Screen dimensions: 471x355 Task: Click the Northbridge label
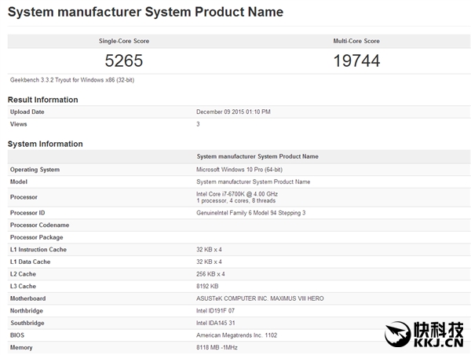click(27, 311)
